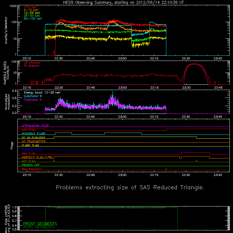
Task: Click the vertical Flags axis title
Action: [12, 145]
